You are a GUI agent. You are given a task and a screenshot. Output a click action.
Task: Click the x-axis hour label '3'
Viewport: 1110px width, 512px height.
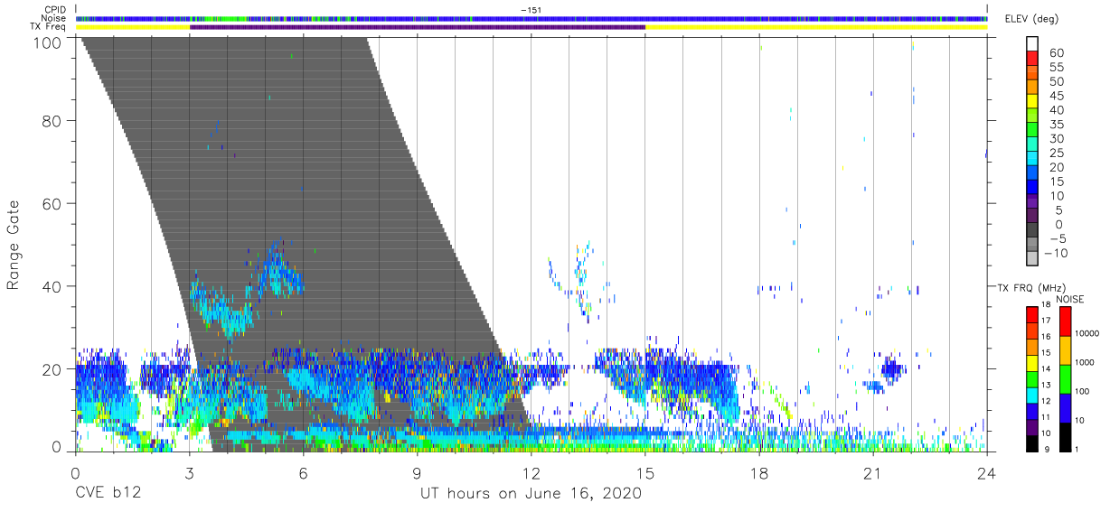pos(190,472)
